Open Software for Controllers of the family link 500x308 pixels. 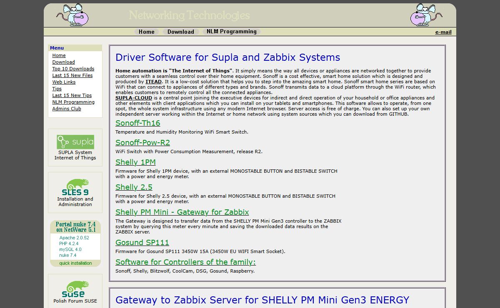click(185, 262)
